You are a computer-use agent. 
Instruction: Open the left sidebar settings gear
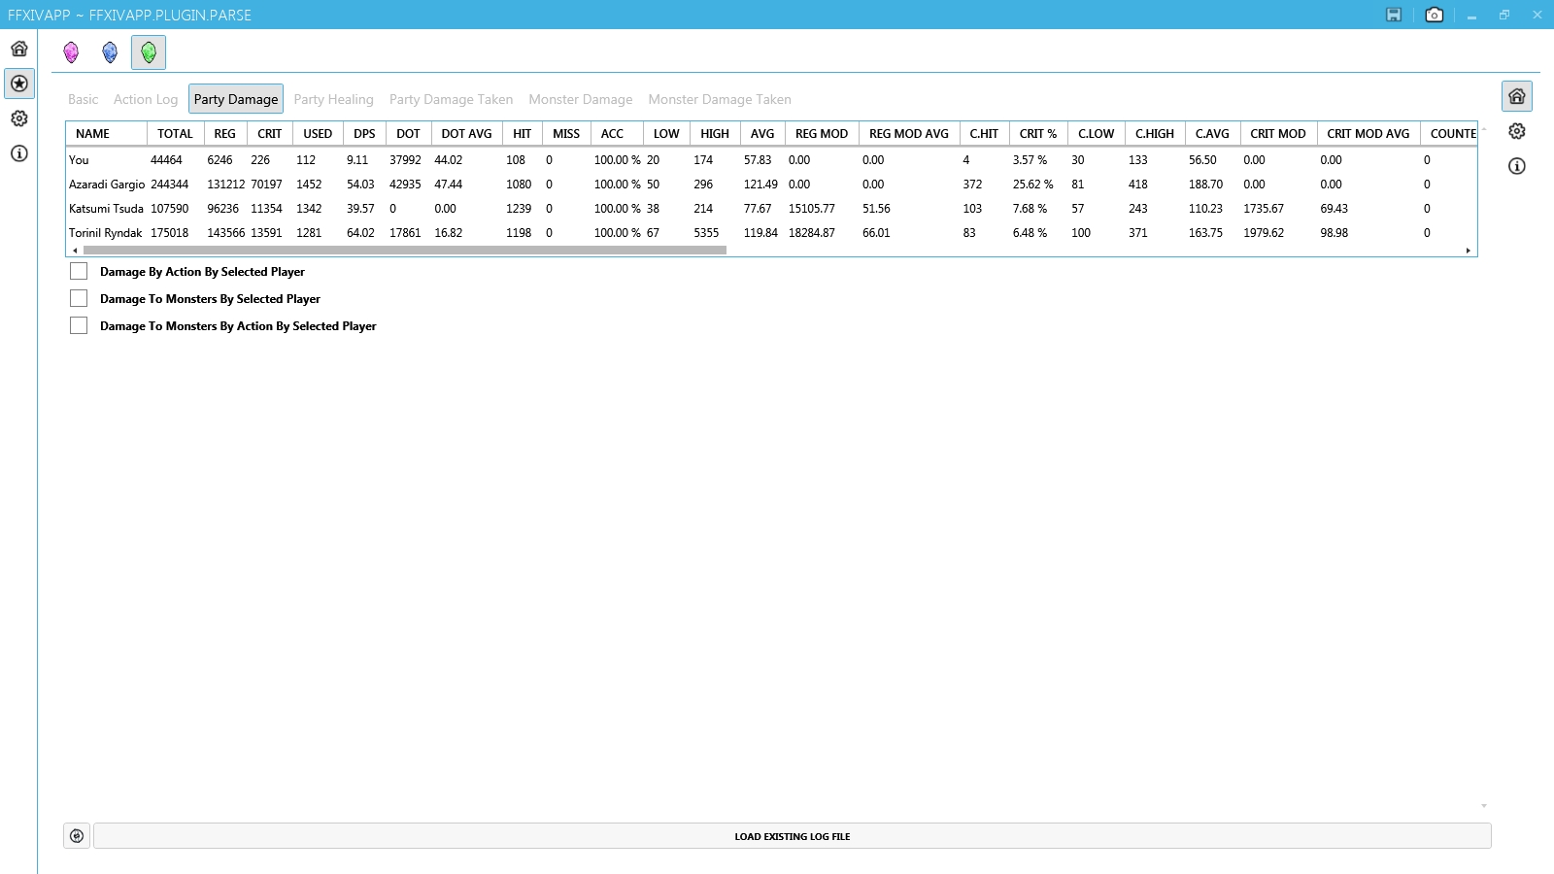[x=19, y=118]
